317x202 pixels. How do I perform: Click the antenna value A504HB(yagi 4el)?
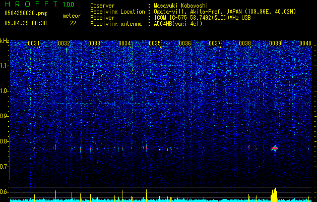178,24
